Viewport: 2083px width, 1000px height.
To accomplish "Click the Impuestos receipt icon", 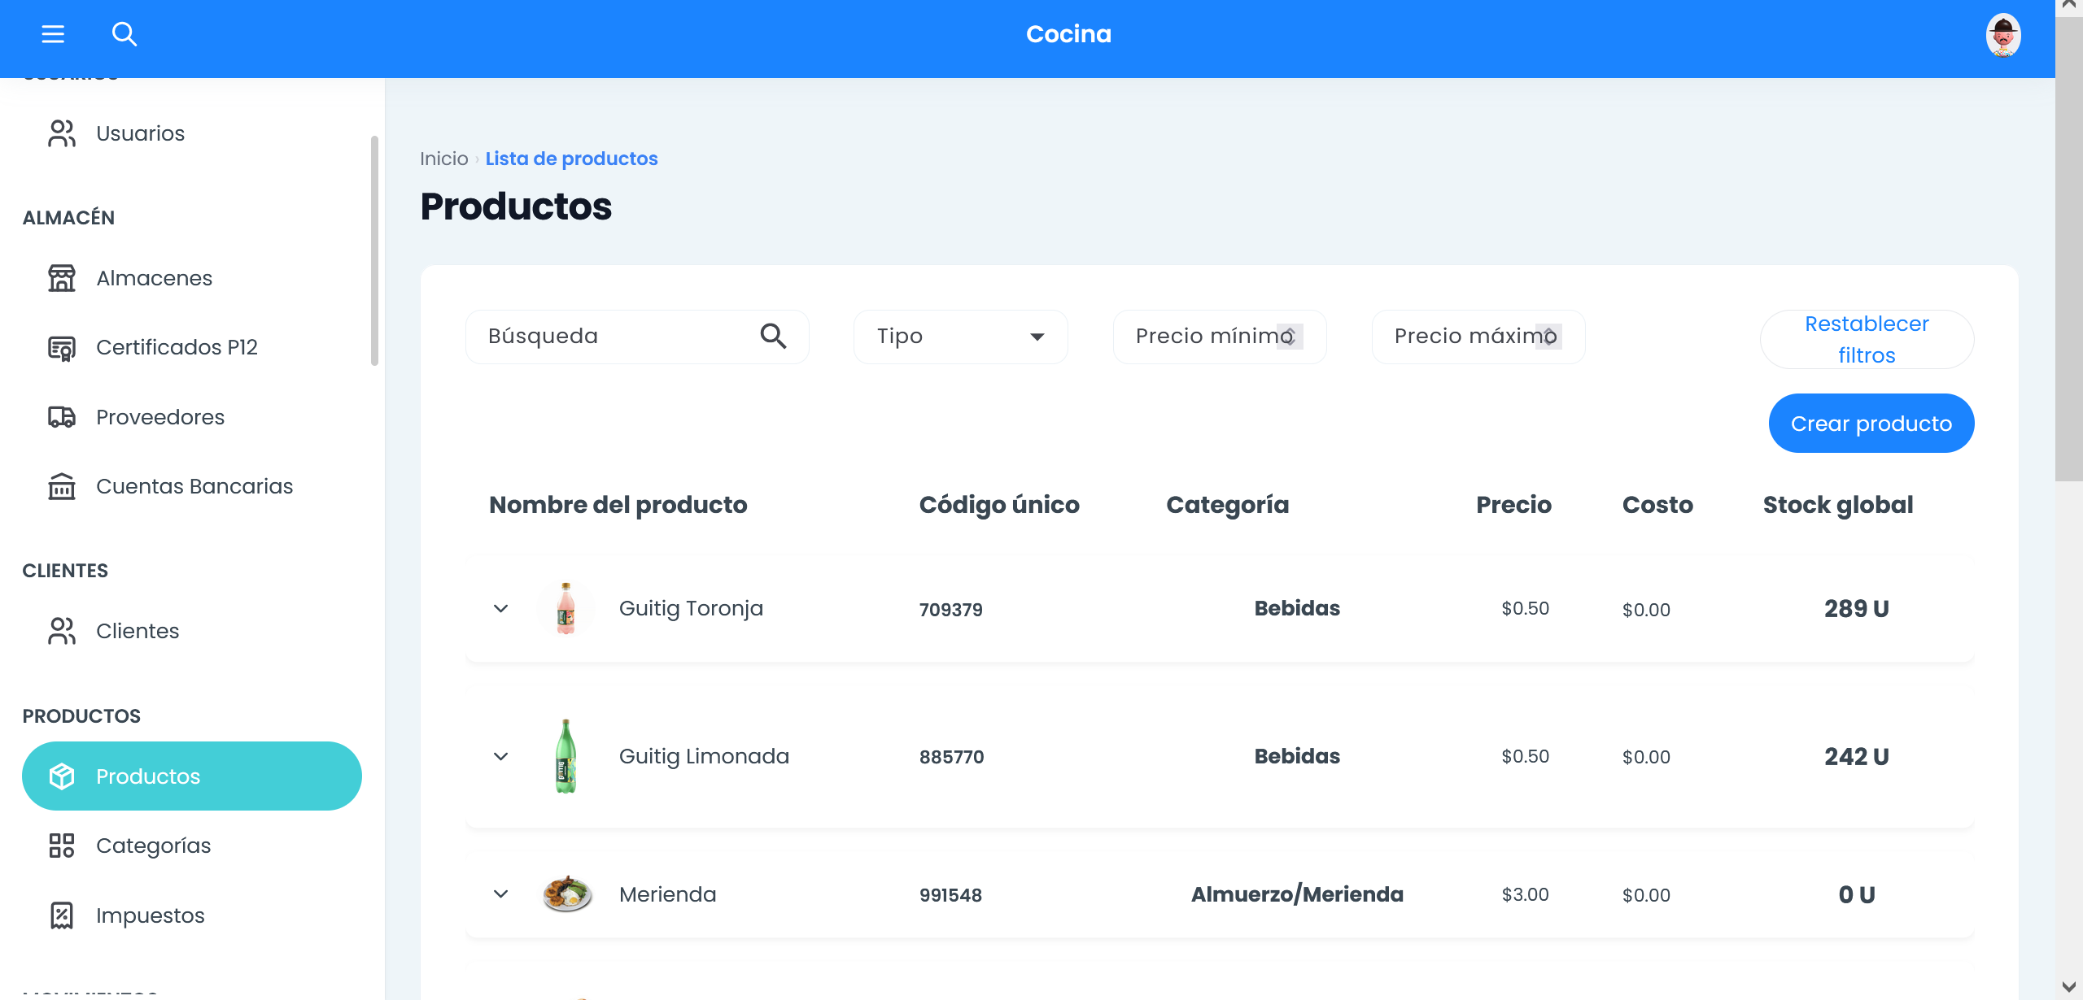I will [x=62, y=915].
